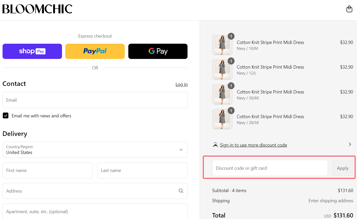
Task: Click the Log in link
Action: (181, 84)
